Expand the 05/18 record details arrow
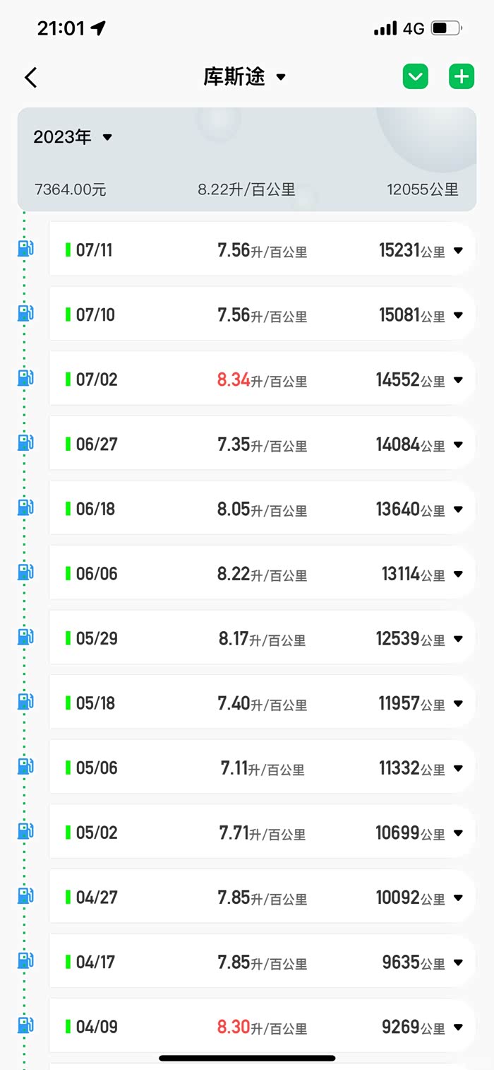The height and width of the screenshot is (1070, 494). 458,703
